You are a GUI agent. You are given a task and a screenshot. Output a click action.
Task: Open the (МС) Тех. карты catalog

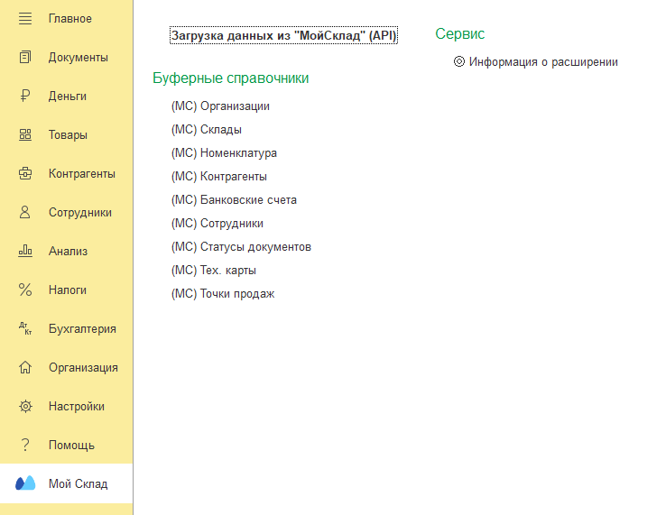tap(214, 270)
